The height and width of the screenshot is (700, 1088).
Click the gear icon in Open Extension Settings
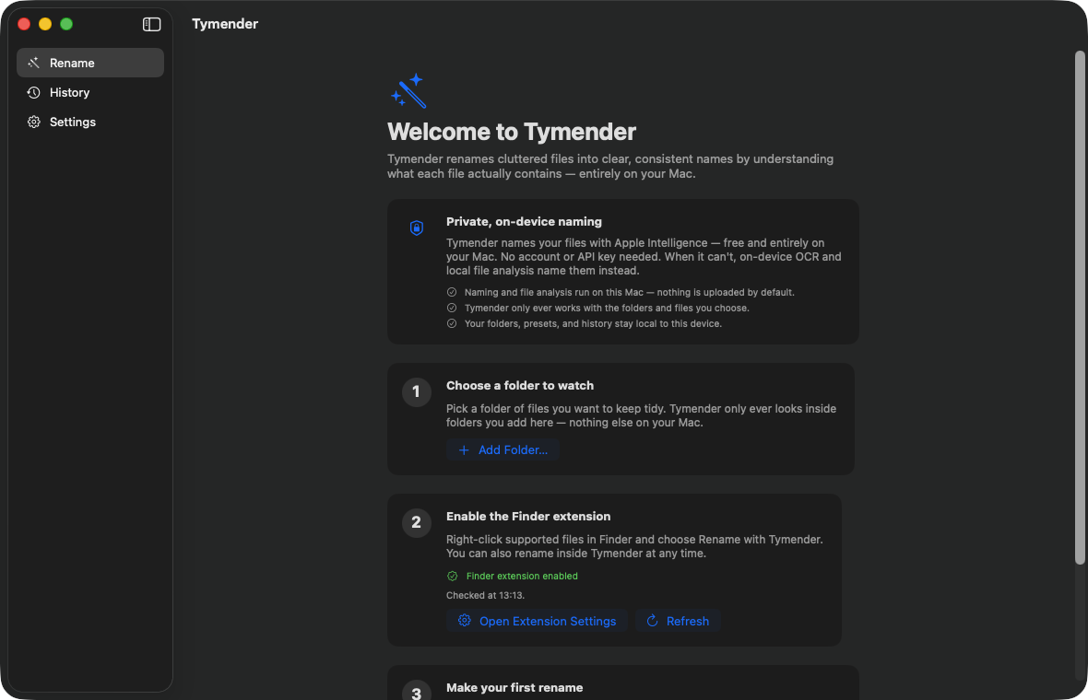click(464, 620)
